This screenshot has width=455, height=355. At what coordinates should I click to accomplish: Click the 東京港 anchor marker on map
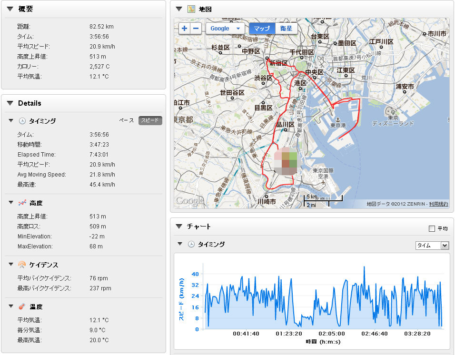[x=338, y=120]
